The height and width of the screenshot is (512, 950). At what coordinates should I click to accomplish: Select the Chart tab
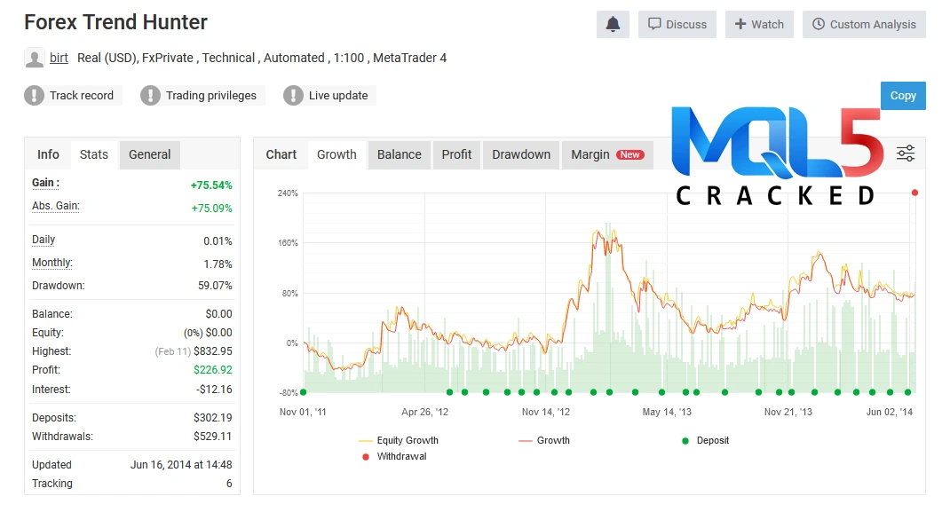click(x=281, y=154)
